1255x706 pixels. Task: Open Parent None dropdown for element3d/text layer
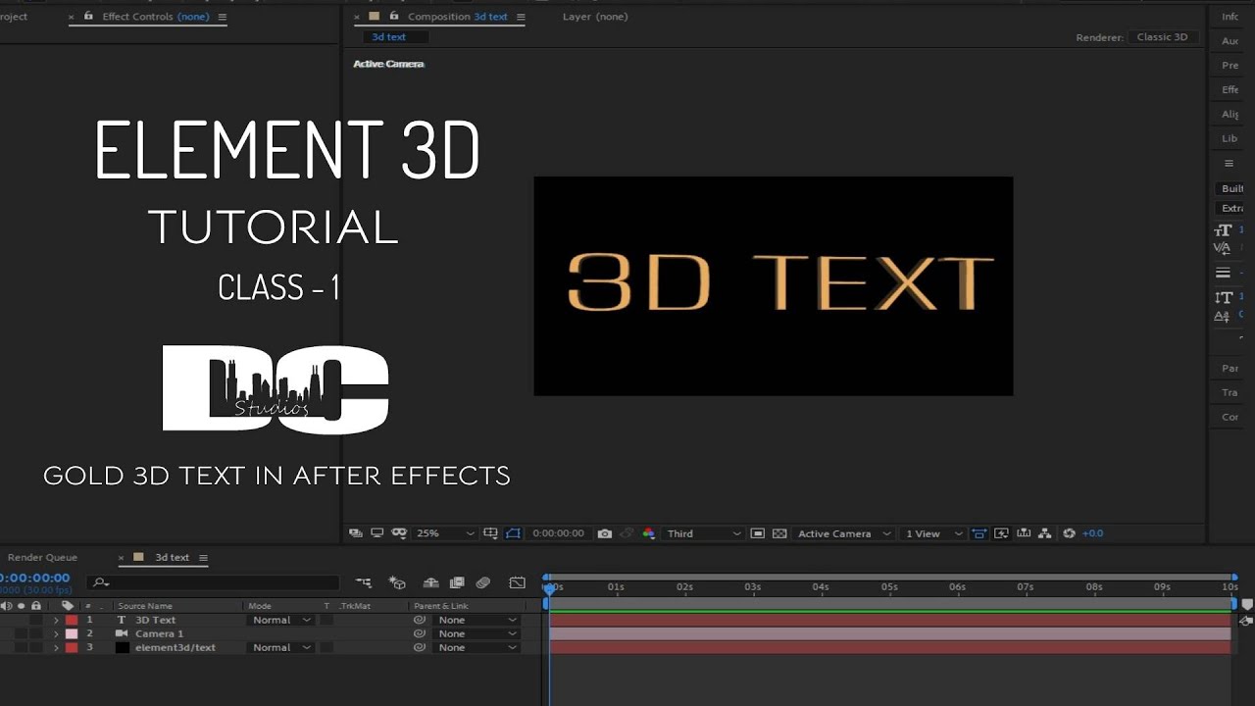click(475, 647)
